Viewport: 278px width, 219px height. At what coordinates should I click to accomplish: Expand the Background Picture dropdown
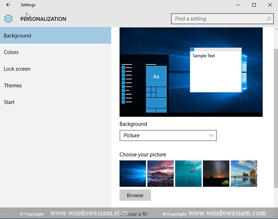(x=168, y=135)
